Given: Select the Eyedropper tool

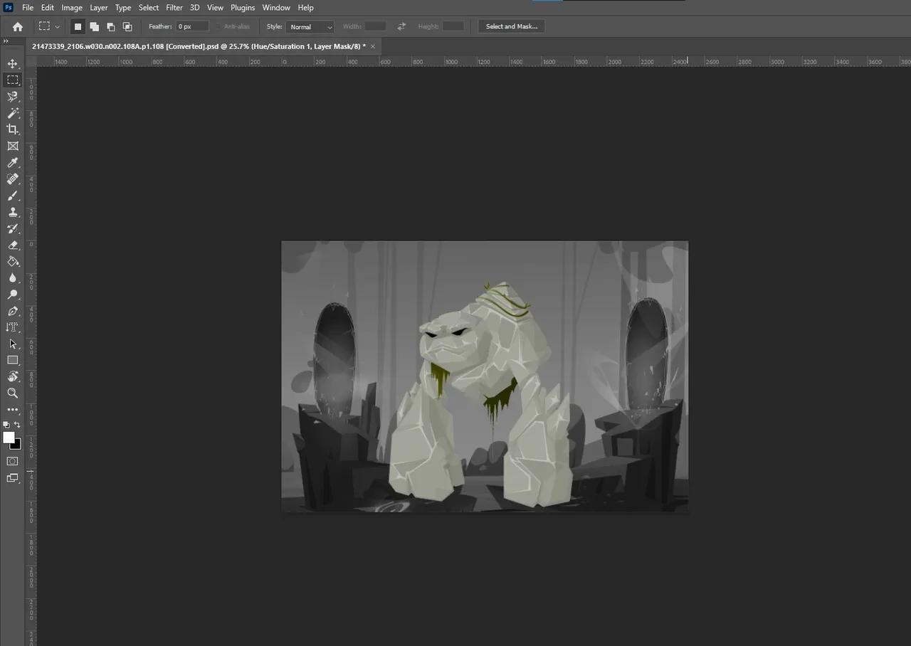Looking at the screenshot, I should [13, 163].
